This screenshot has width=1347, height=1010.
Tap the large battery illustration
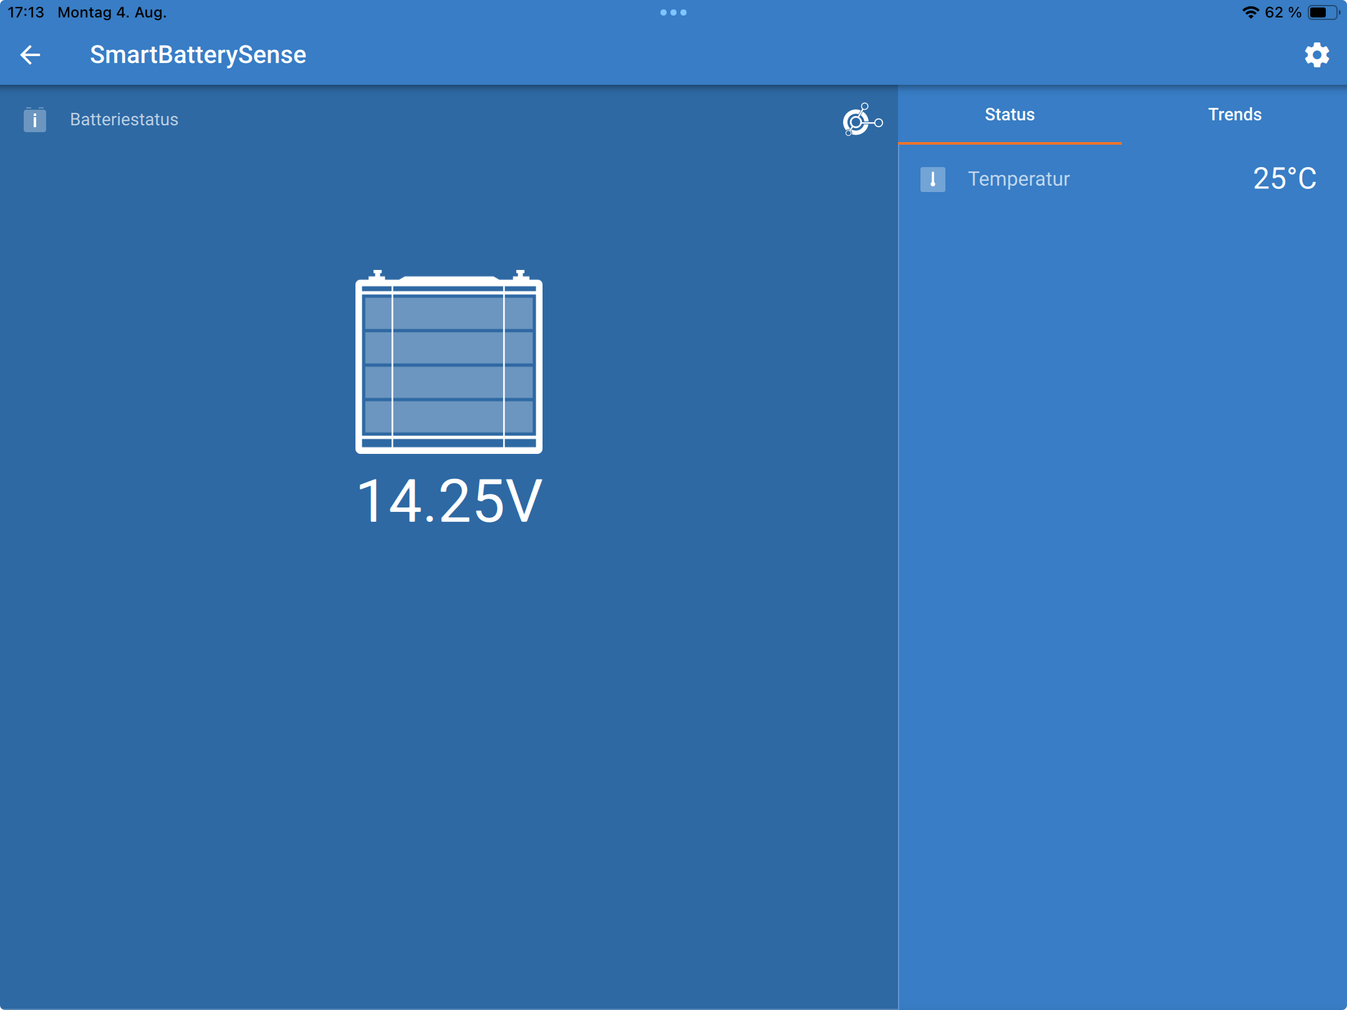point(449,362)
